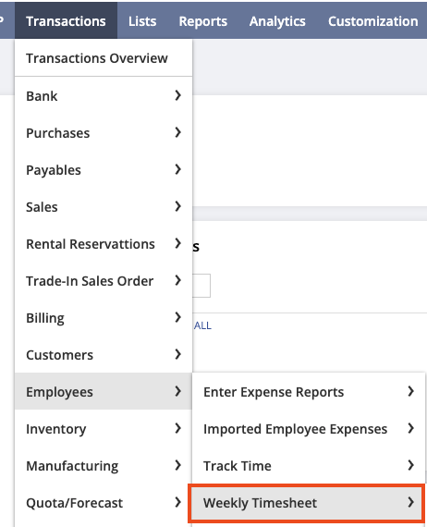This screenshot has width=427, height=527.
Task: Select Trade-In Sales Order menu item
Action: click(x=104, y=281)
